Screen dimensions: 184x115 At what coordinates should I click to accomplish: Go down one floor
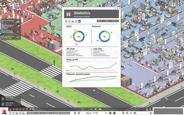tap(79, 113)
